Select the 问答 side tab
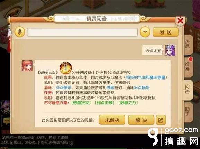Image resolution: width=200 pixels, height=149 pixels. tap(188, 89)
